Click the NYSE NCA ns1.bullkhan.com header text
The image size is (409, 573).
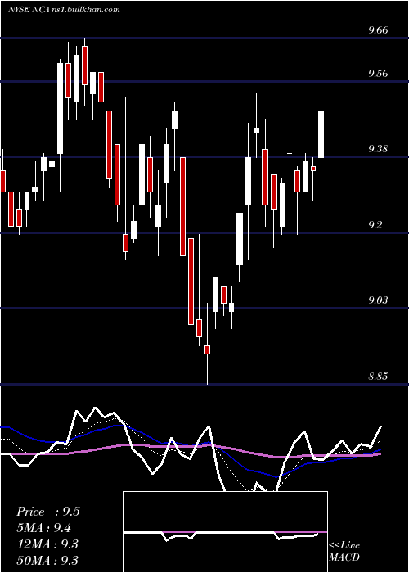click(x=64, y=10)
